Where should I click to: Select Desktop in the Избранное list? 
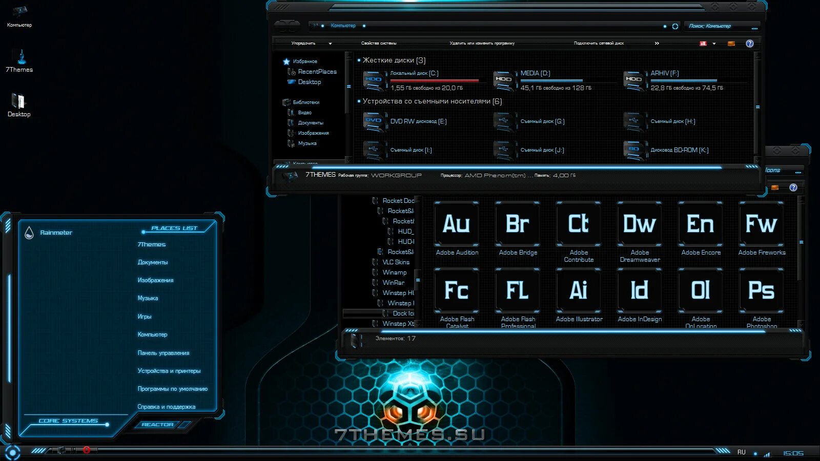[309, 82]
